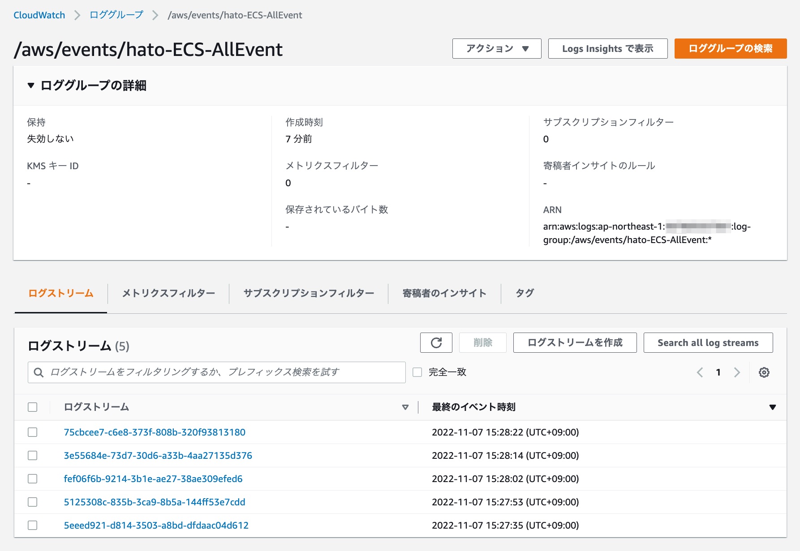
Task: Go to previous page of log streams
Action: (x=700, y=372)
